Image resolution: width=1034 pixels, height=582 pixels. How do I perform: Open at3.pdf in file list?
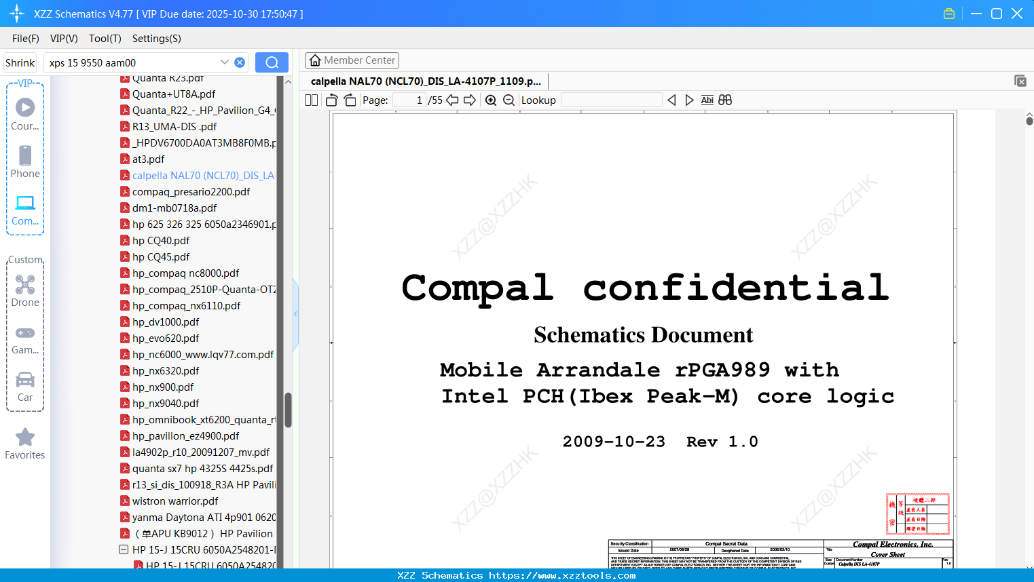(149, 159)
